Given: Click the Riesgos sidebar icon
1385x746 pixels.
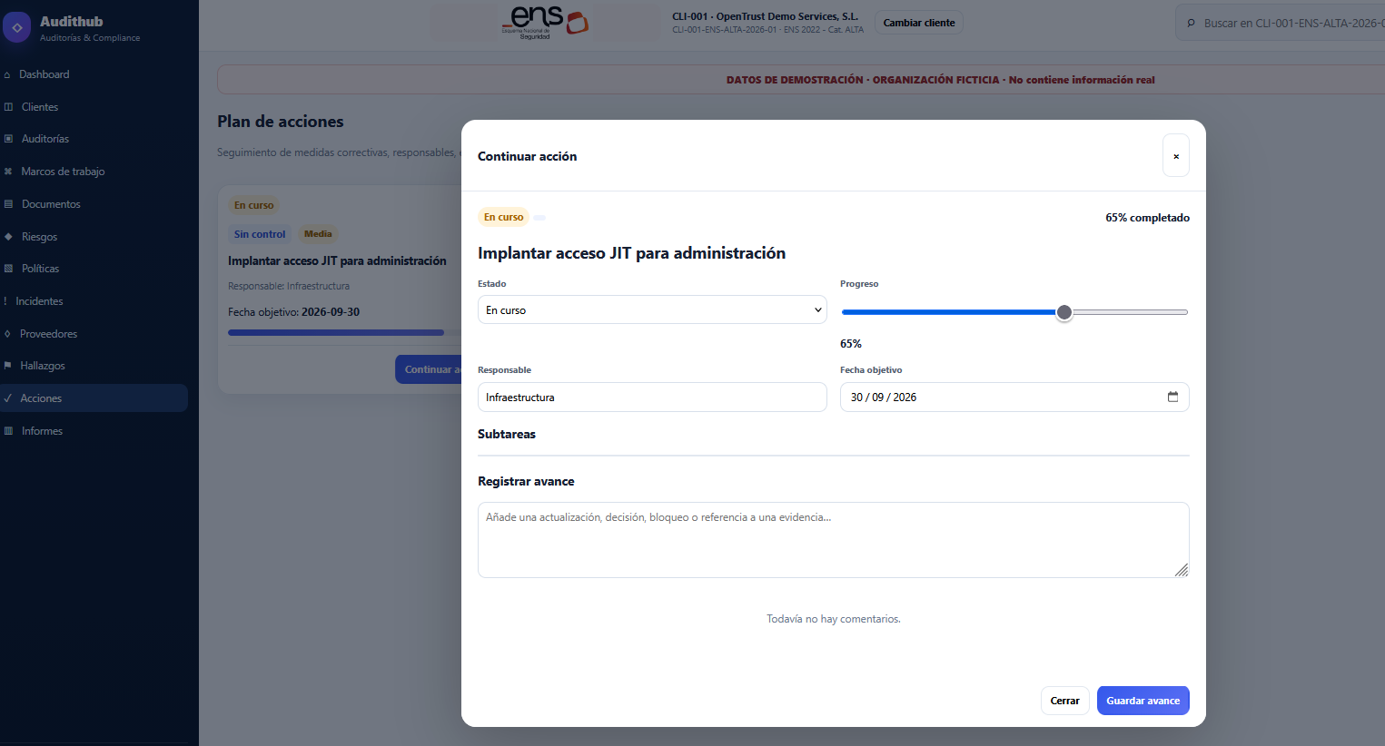Looking at the screenshot, I should click(x=8, y=237).
